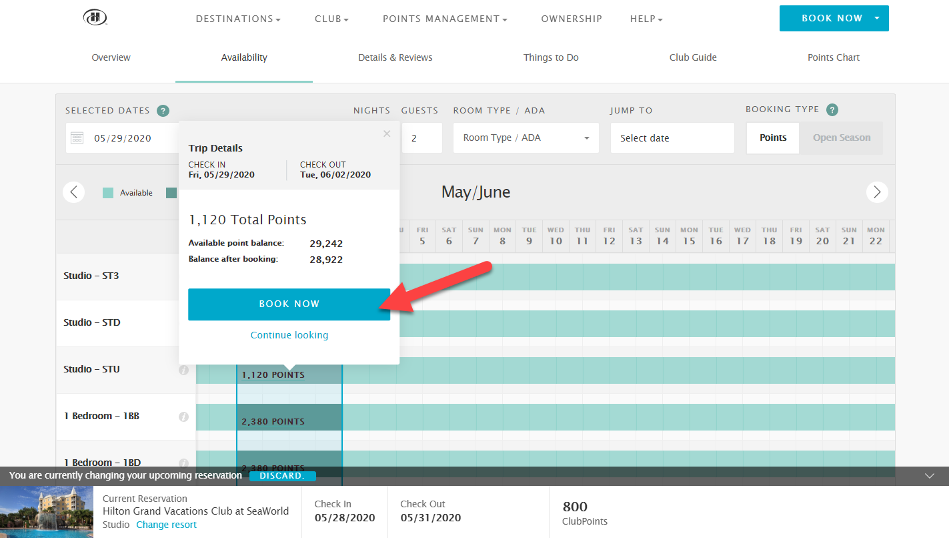Click 1 Bedroom – 1BB row label
The height and width of the screenshot is (538, 949).
[x=101, y=415]
